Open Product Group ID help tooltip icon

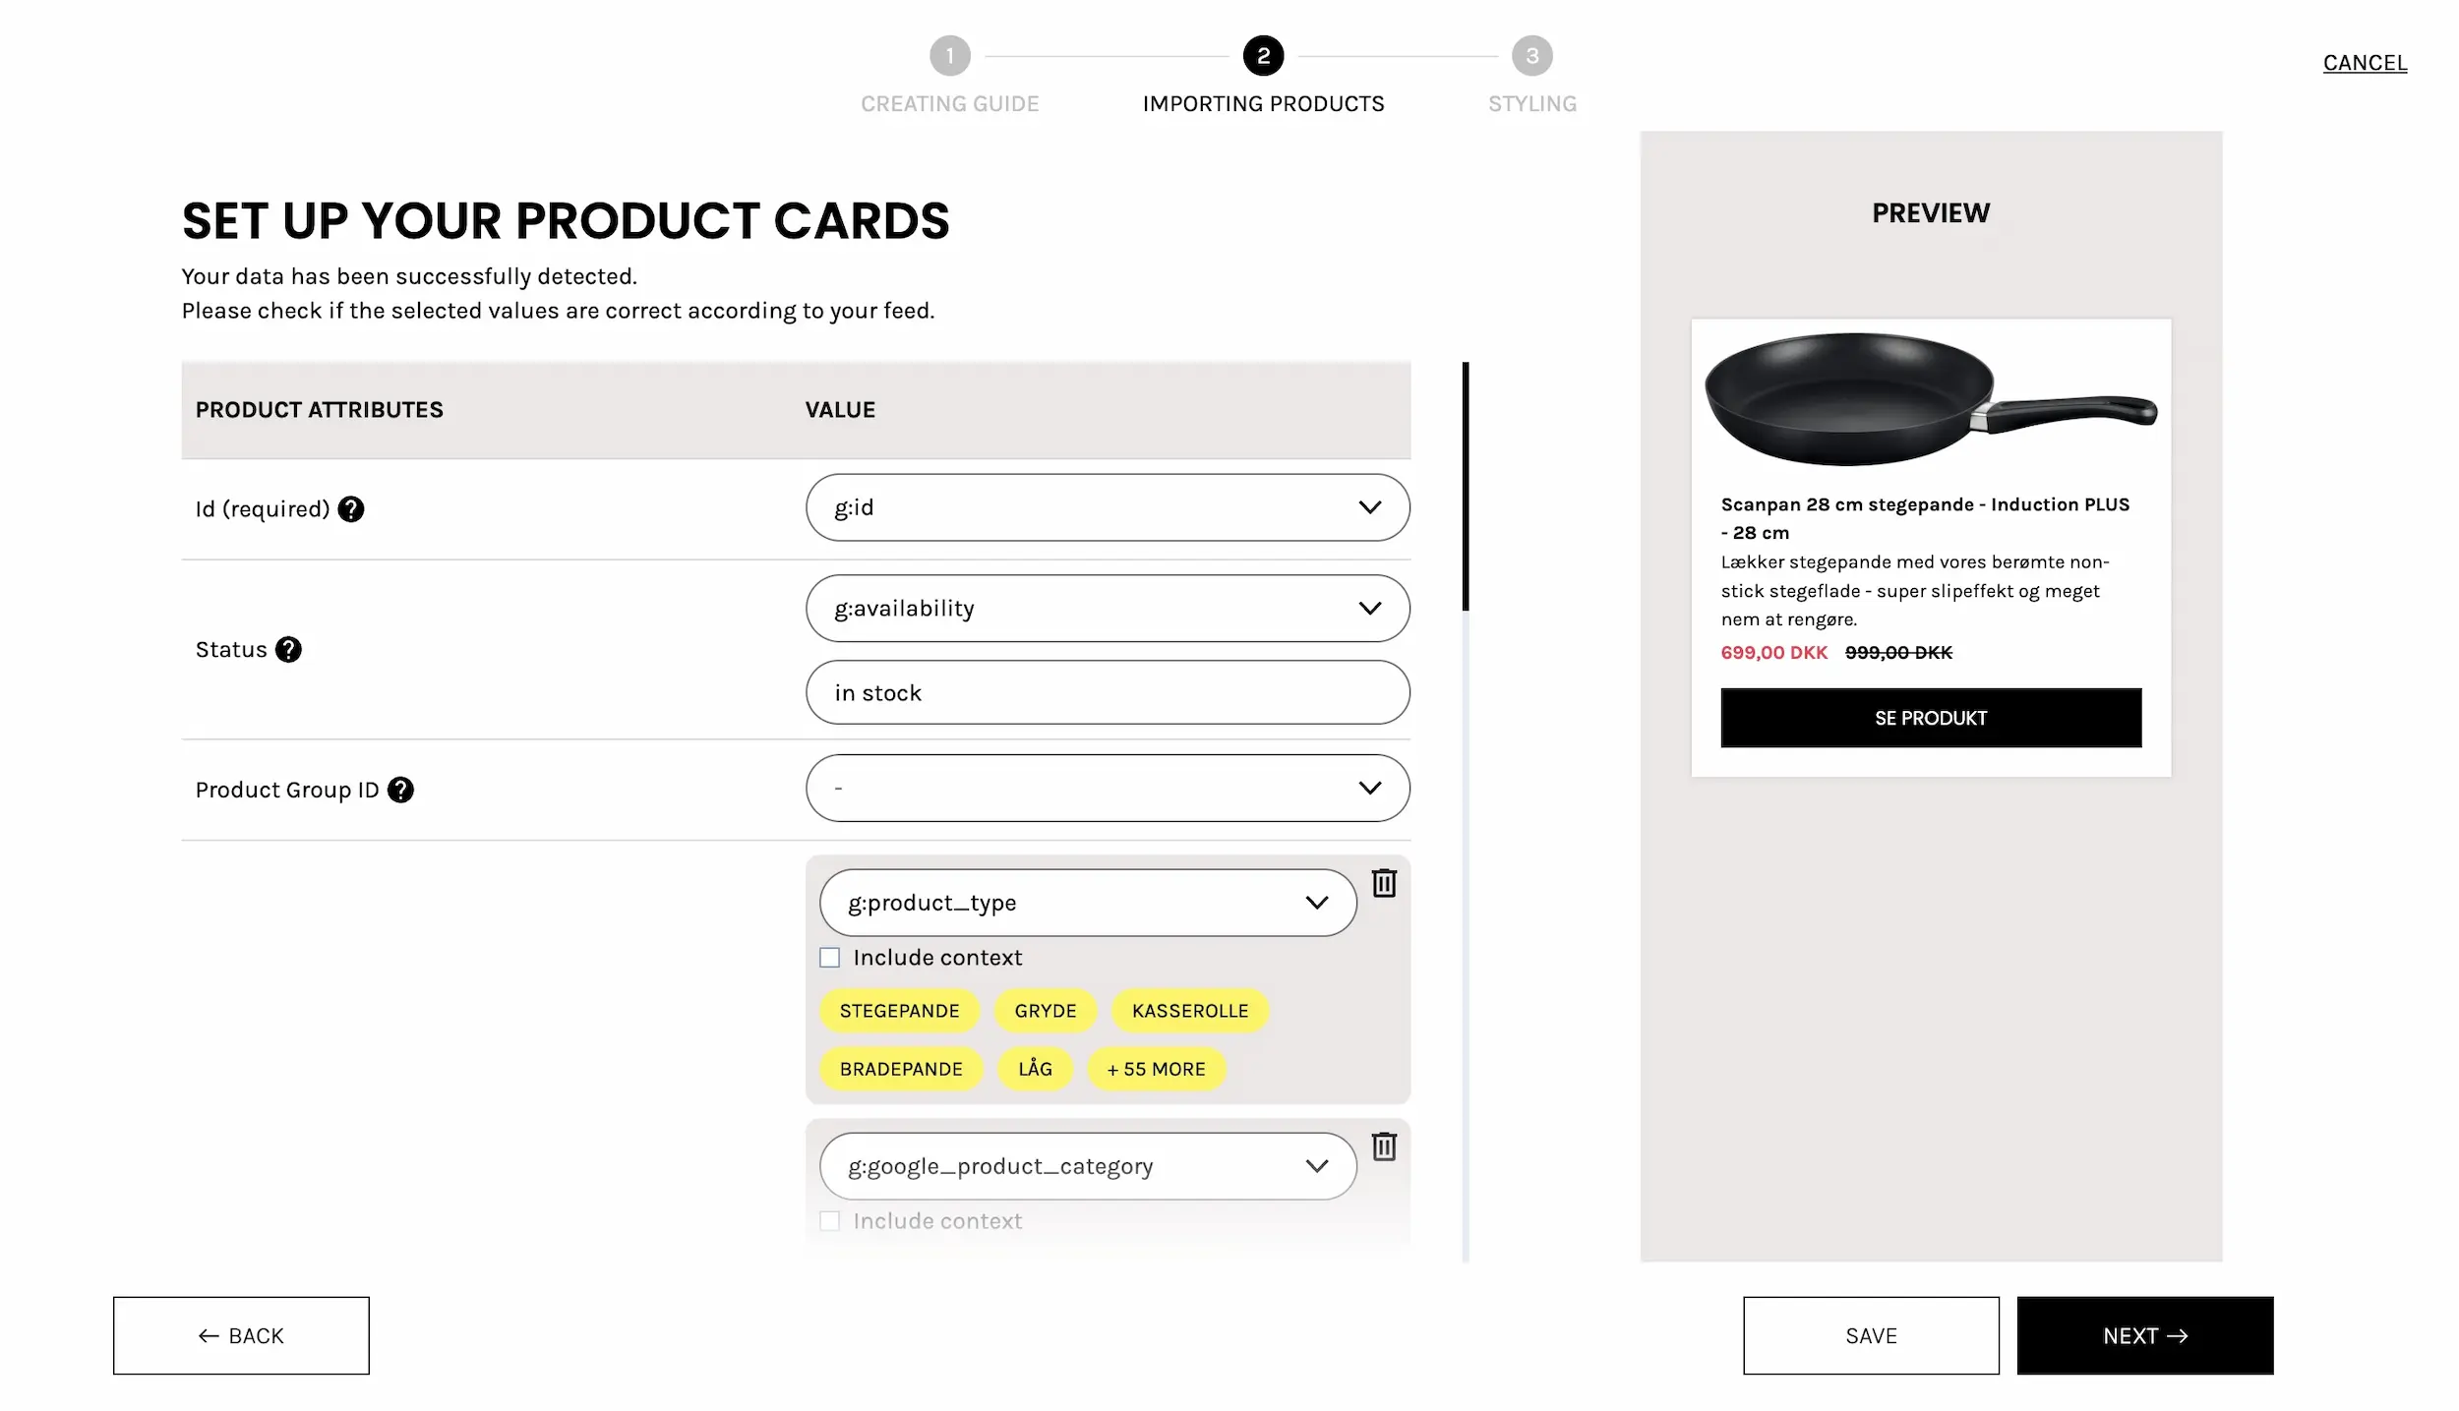[x=400, y=791]
